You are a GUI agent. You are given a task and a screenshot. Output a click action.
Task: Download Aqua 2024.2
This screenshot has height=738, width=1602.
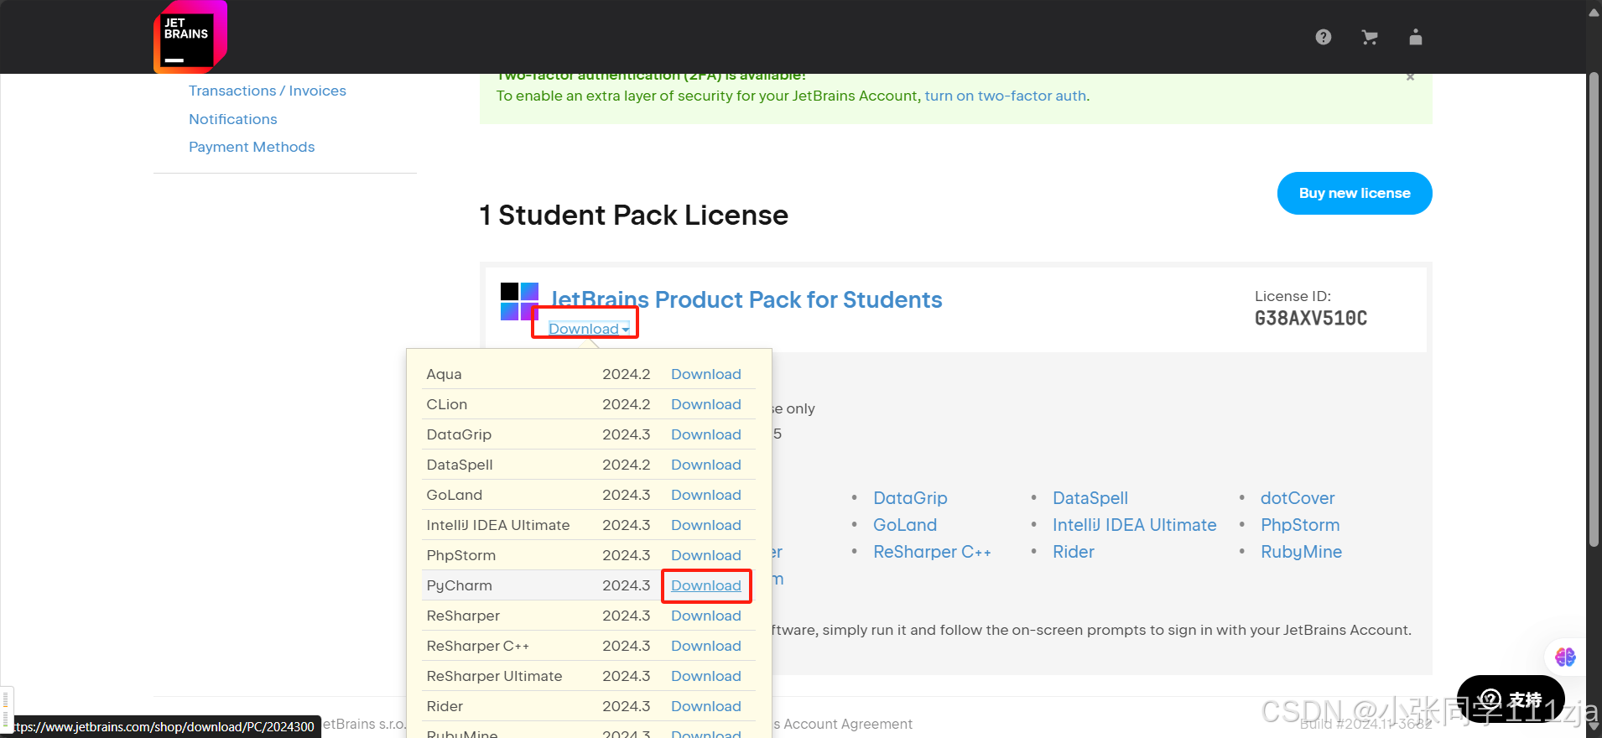tap(706, 374)
